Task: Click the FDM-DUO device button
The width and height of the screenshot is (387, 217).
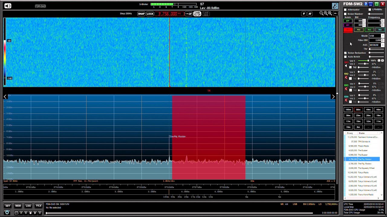Action: (x=40, y=6)
